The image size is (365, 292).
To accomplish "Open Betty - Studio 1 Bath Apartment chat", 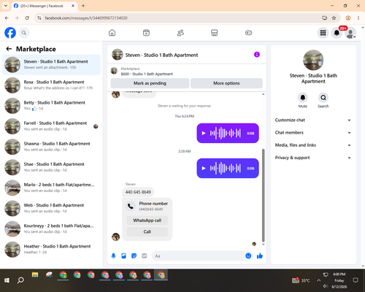I will click(x=51, y=106).
